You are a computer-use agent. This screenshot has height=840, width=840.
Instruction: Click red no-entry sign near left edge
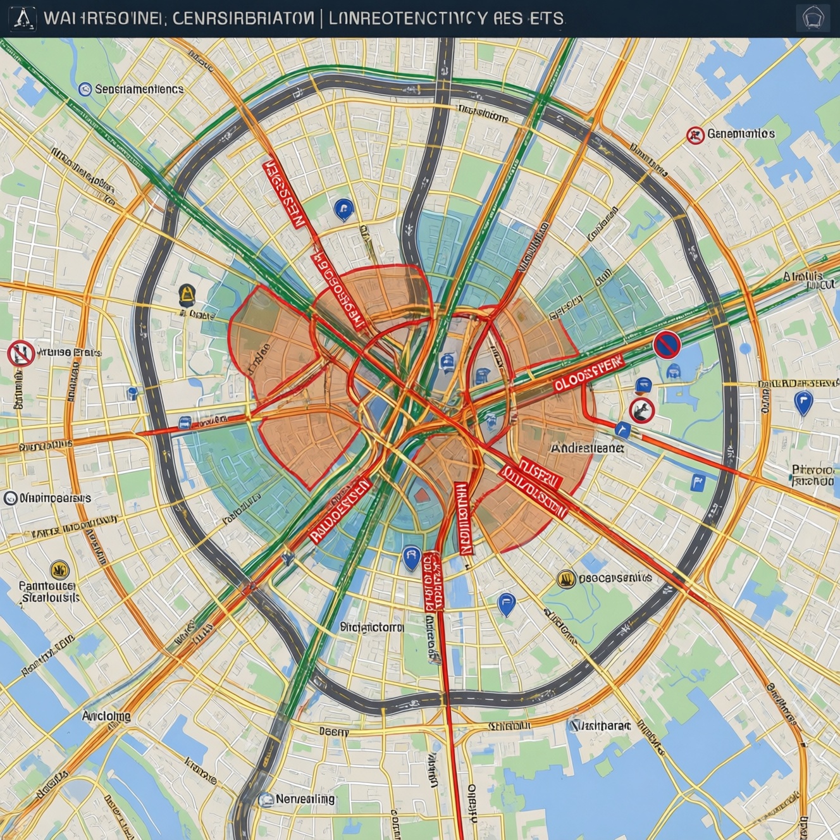pos(21,353)
